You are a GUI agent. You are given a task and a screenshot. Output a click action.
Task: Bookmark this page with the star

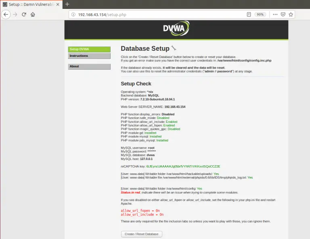click(x=291, y=14)
